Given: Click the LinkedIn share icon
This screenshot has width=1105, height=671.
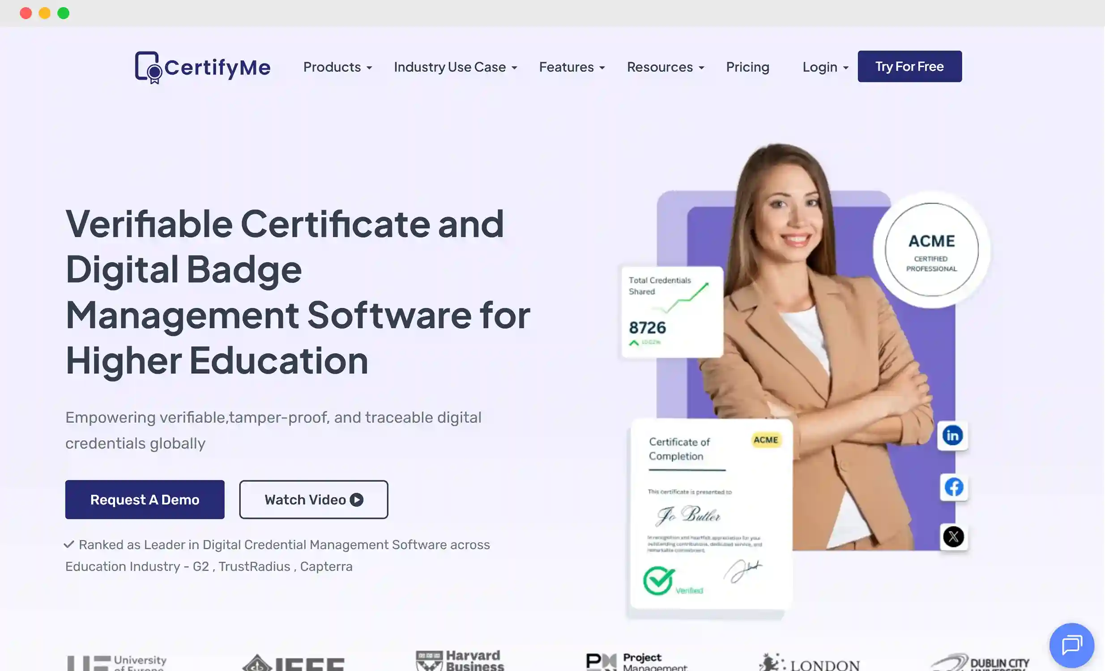Looking at the screenshot, I should (952, 436).
